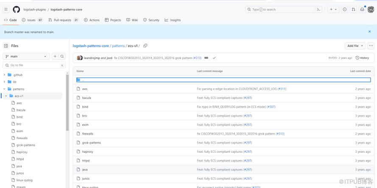Collapse the Files tree side panel icon
Viewport: 377px width, 188px height.
tap(6, 46)
